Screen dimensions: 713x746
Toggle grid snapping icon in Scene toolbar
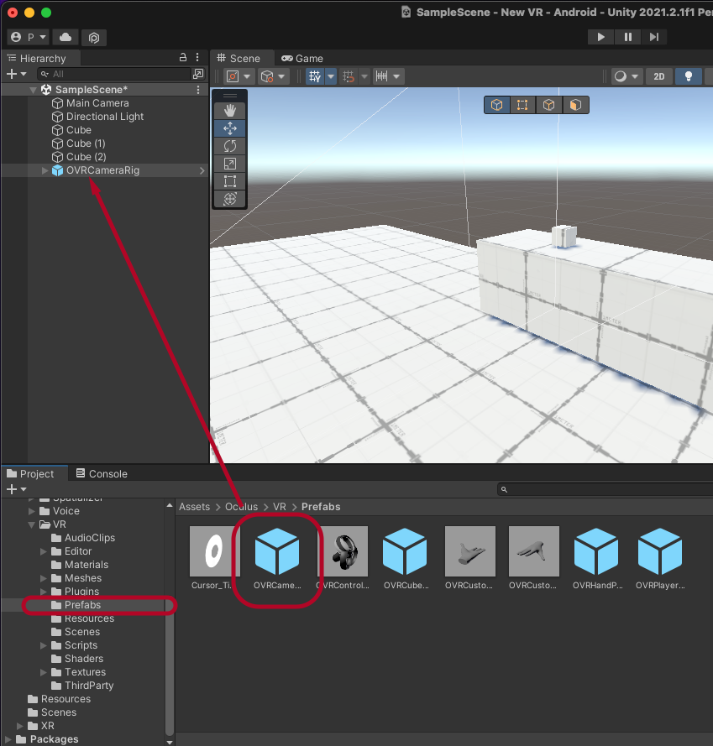coord(349,76)
